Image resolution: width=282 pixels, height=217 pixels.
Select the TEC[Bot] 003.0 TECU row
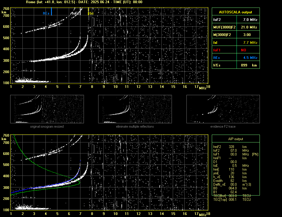pos(232,196)
